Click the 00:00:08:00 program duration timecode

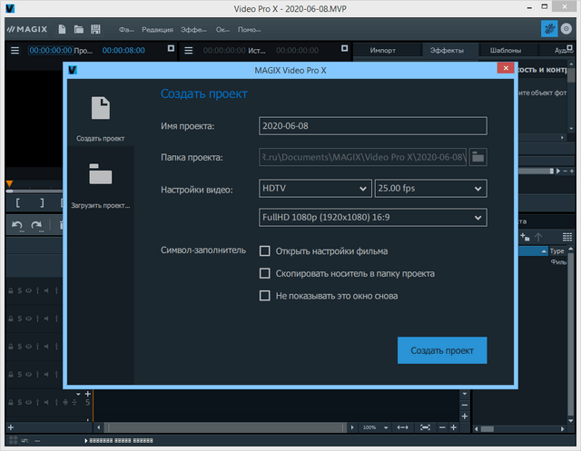[x=123, y=50]
